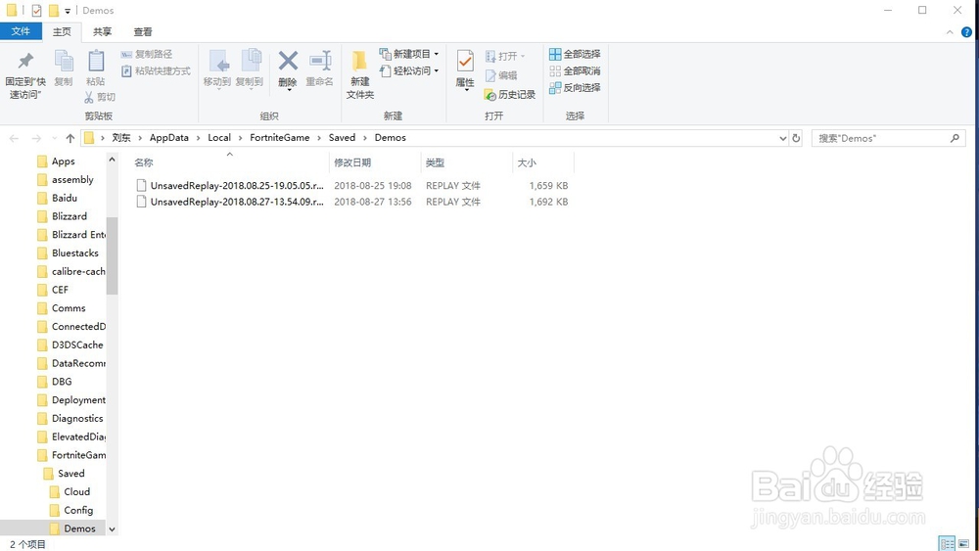Select Saved folder in tree

click(70, 474)
